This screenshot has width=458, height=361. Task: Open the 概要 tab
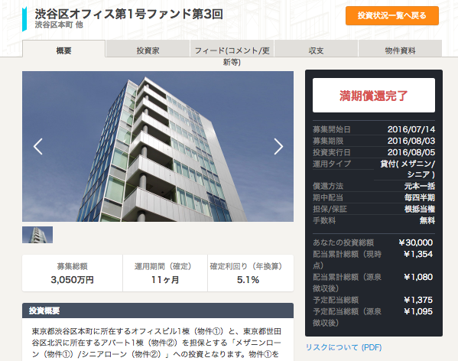click(x=63, y=50)
